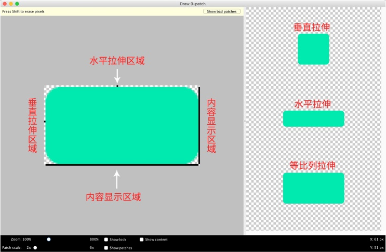Select the 等比列拉伸 preview image
This screenshot has height=252, width=386.
(313, 188)
